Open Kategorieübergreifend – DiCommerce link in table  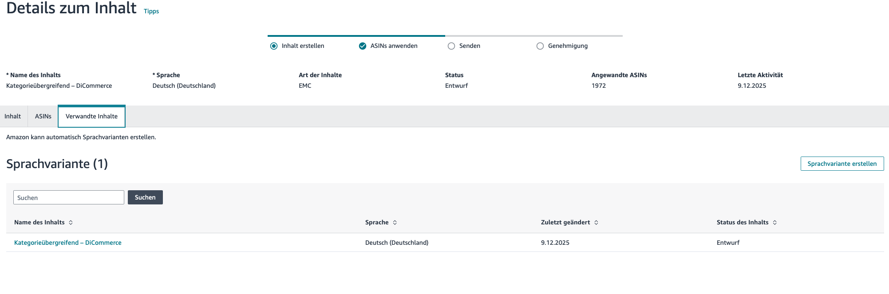(68, 243)
